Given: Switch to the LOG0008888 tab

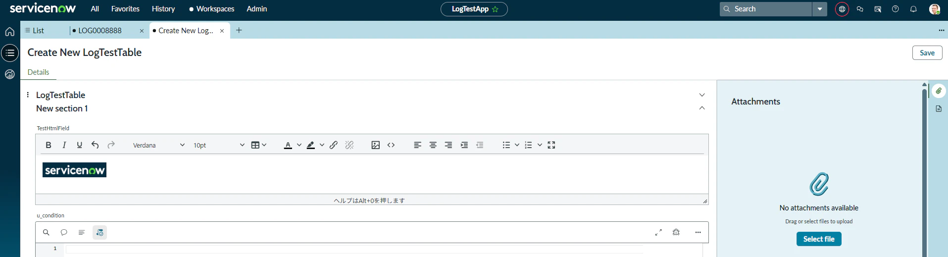Looking at the screenshot, I should (x=100, y=30).
